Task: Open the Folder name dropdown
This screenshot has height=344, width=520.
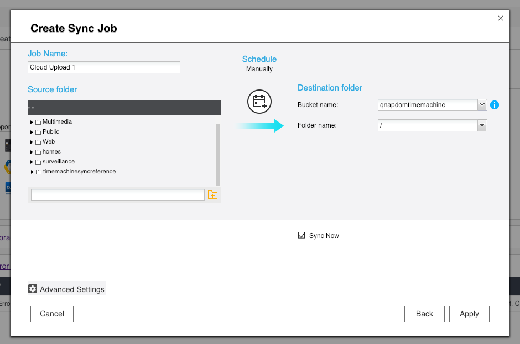Action: pos(482,125)
